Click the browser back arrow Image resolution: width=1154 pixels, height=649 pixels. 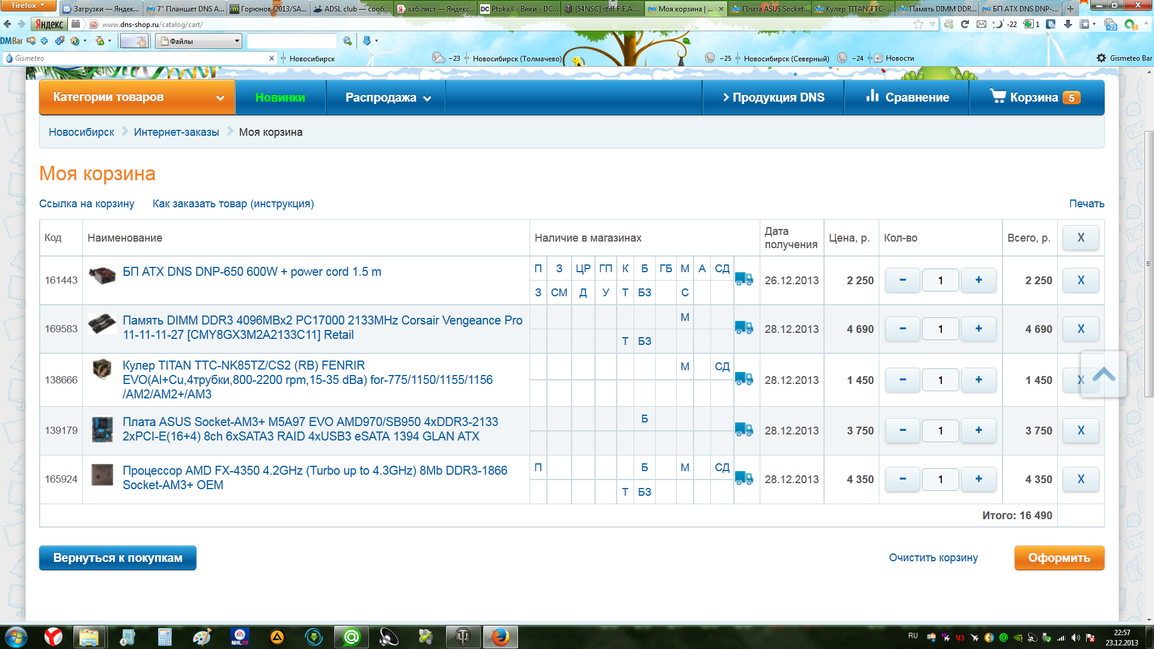pyautogui.click(x=7, y=24)
